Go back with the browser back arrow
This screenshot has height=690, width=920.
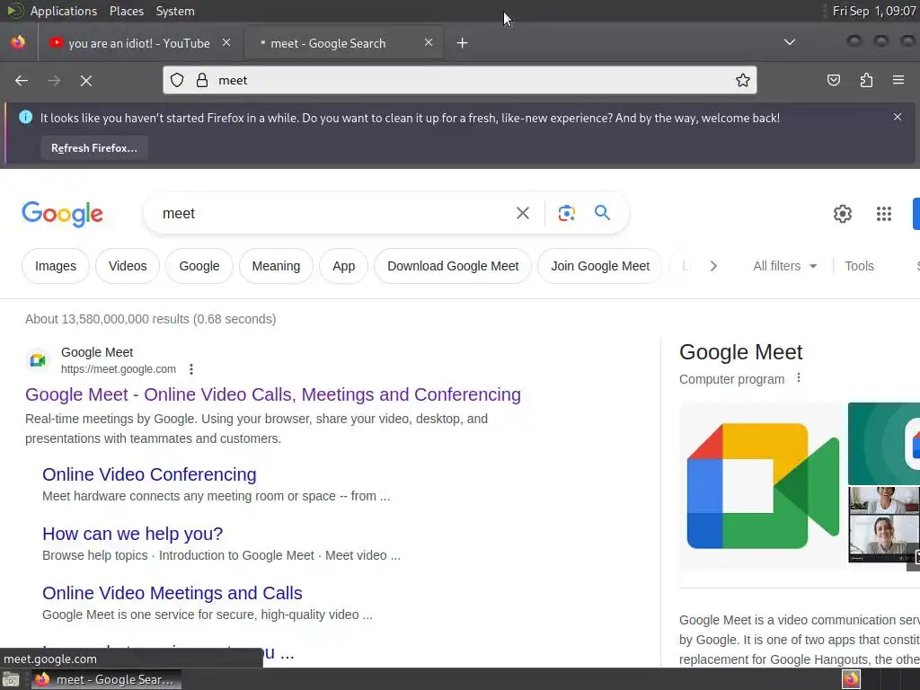click(x=22, y=80)
